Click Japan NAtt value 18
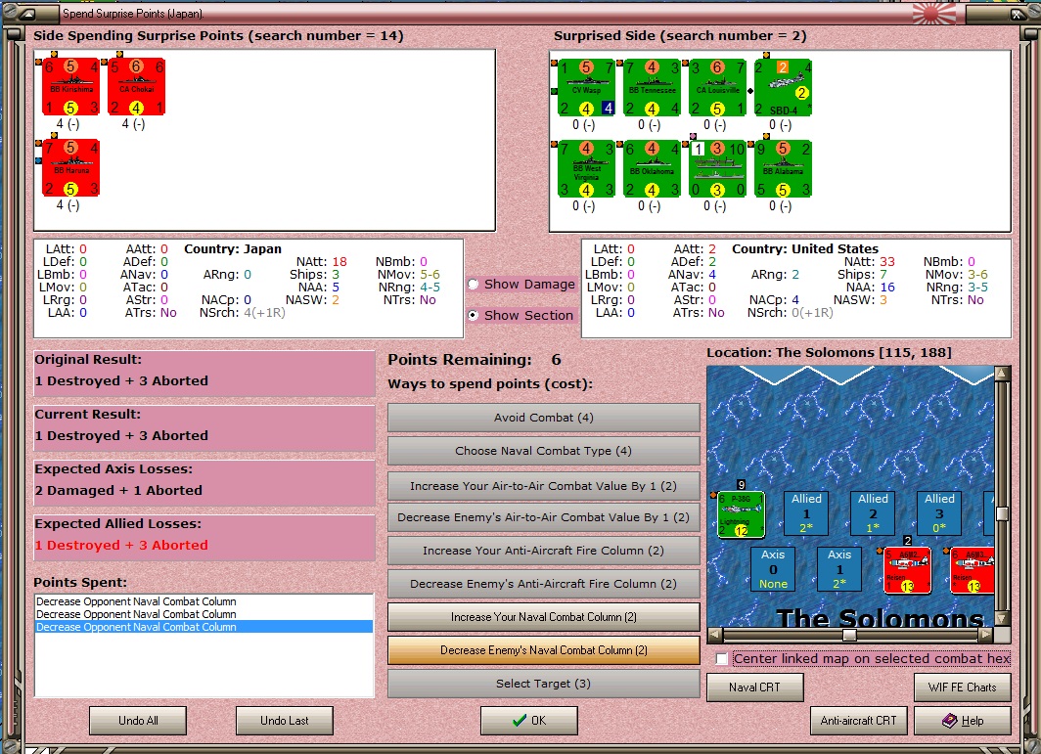This screenshot has height=754, width=1041. click(x=339, y=261)
